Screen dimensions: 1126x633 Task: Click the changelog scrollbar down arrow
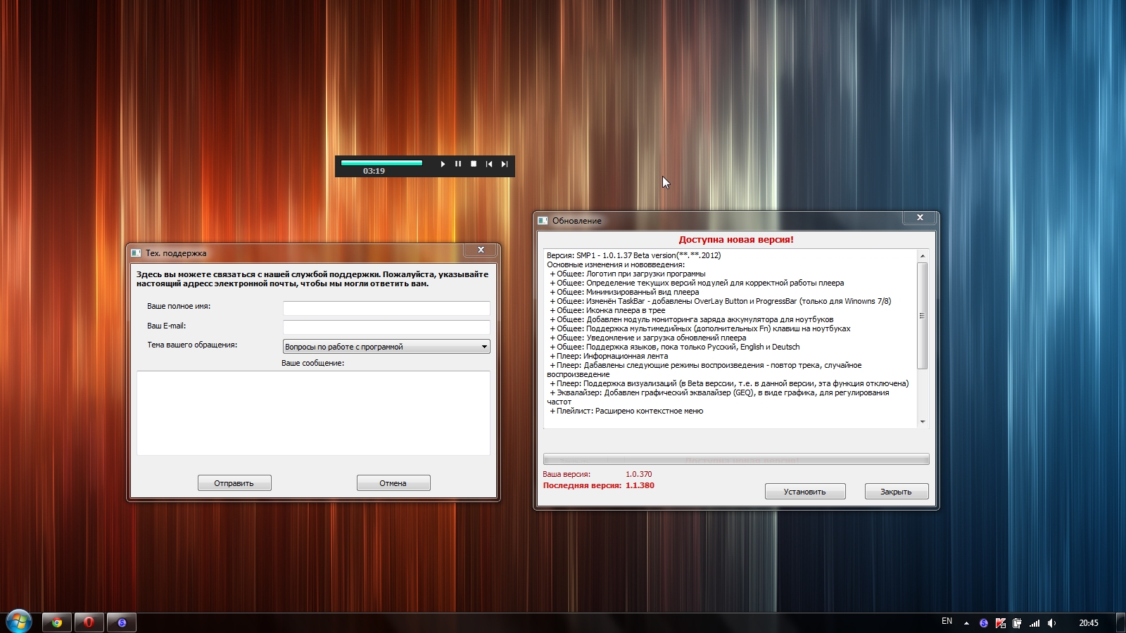923,422
